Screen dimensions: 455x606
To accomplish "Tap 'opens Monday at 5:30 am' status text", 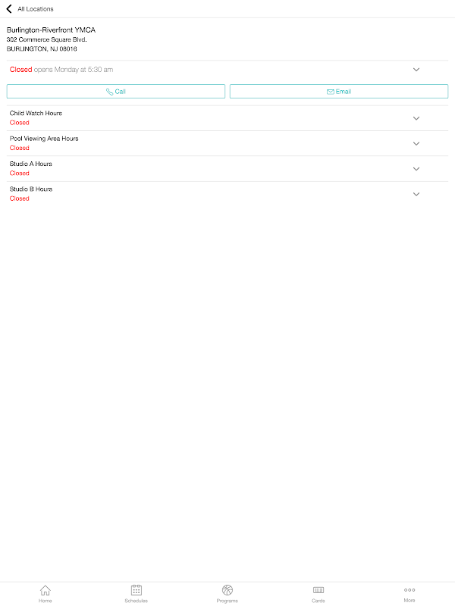I will click(74, 70).
